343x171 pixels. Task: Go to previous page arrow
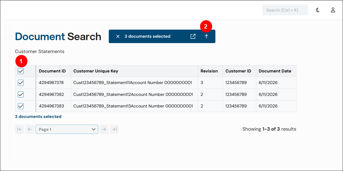[30, 129]
